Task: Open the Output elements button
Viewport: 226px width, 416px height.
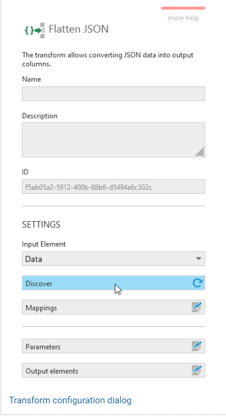Action: (x=113, y=370)
